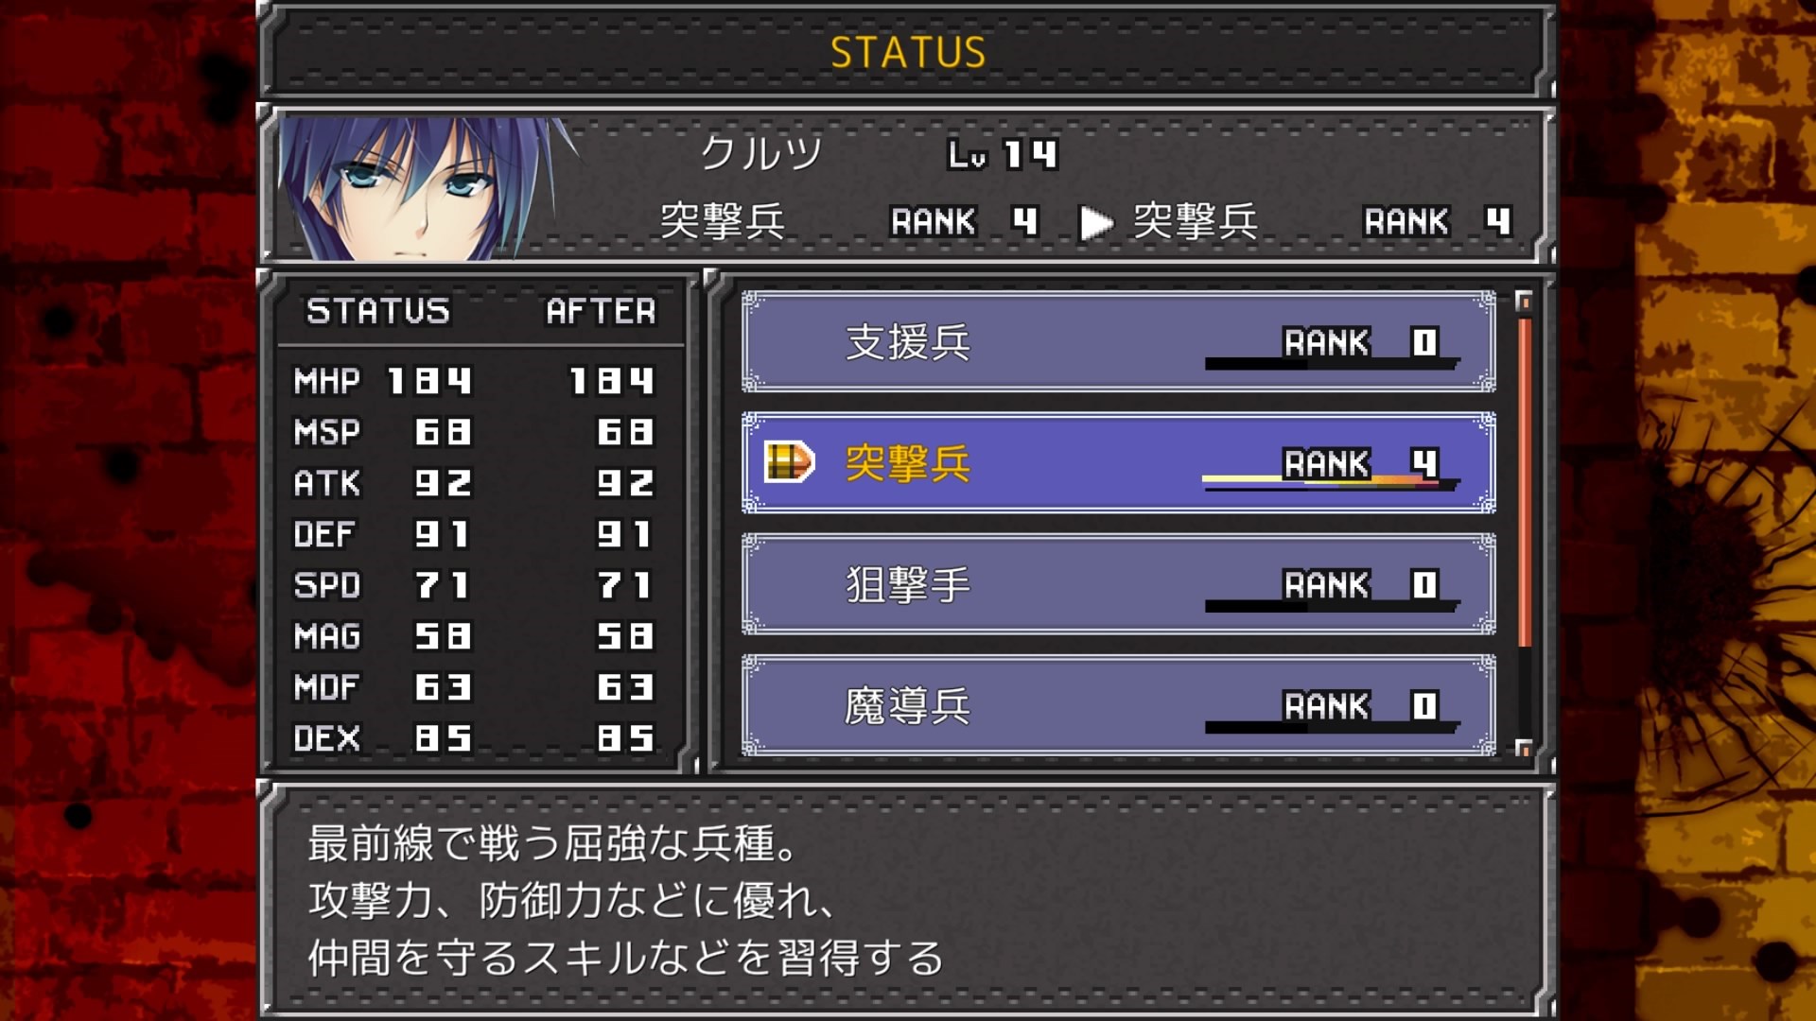Viewport: 1816px width, 1021px height.
Task: Choose the 狙撃手 class entry
Action: click(x=1118, y=584)
